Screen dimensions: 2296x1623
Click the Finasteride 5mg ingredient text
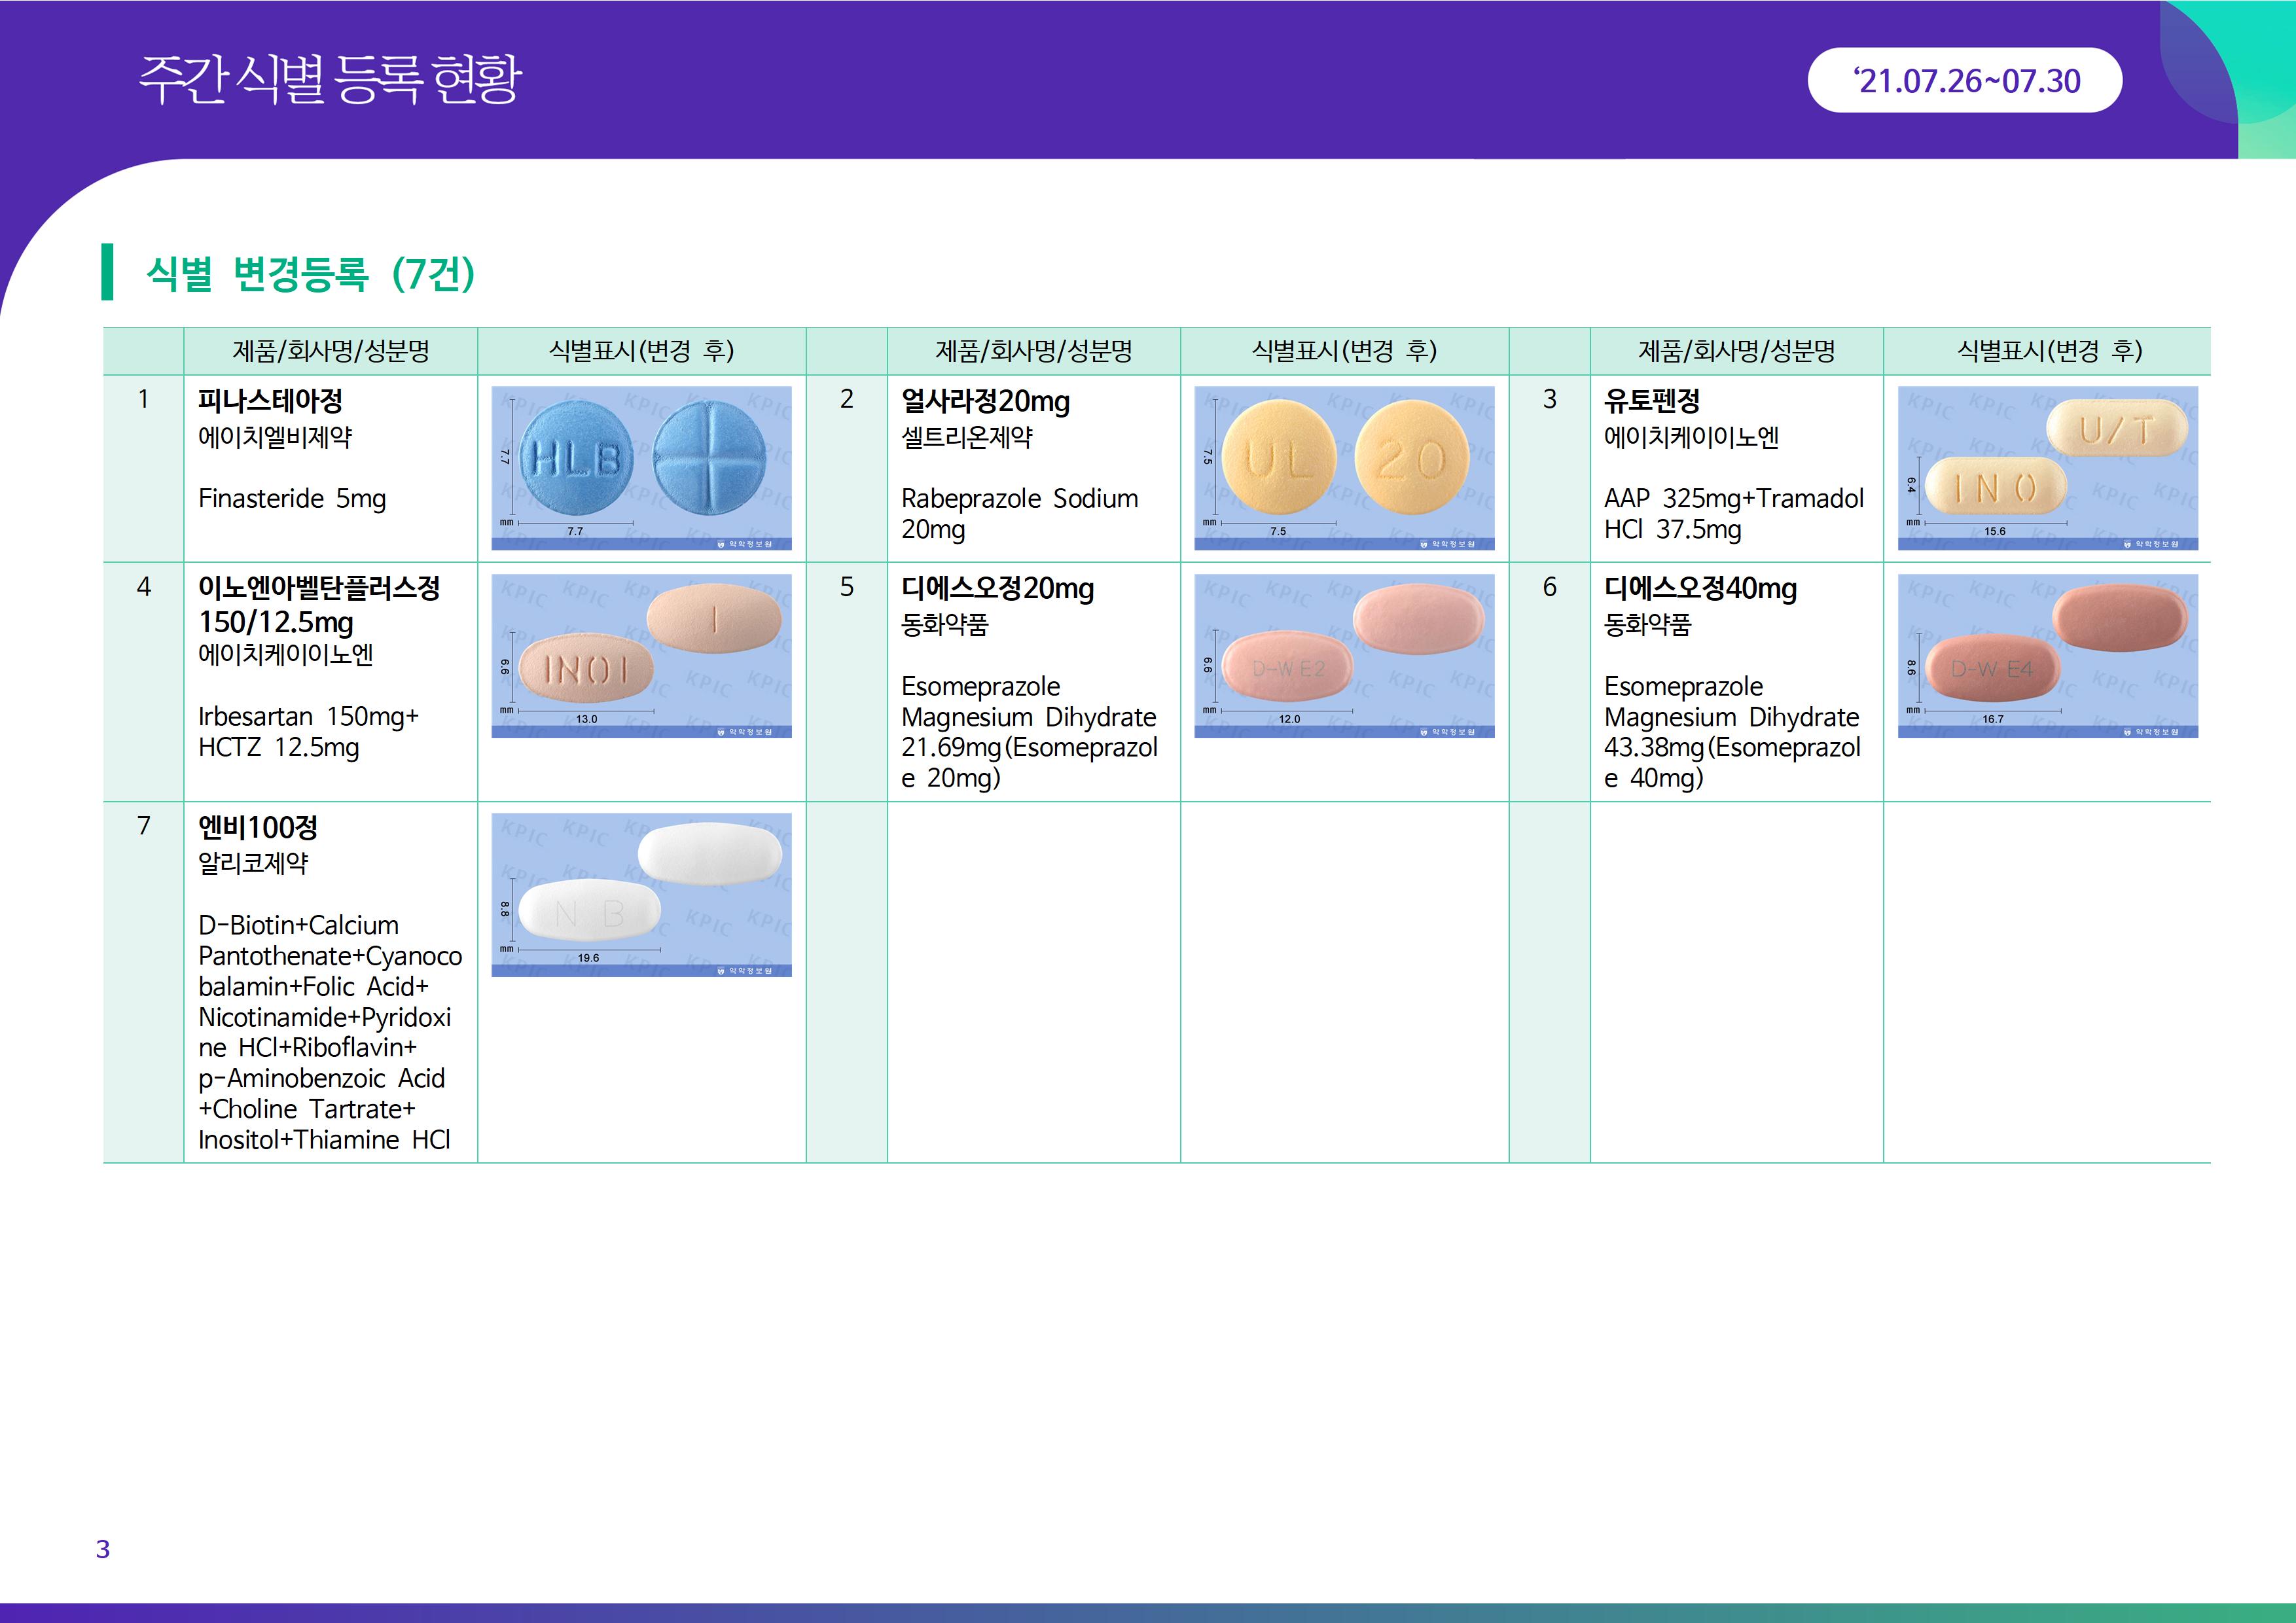[x=292, y=498]
